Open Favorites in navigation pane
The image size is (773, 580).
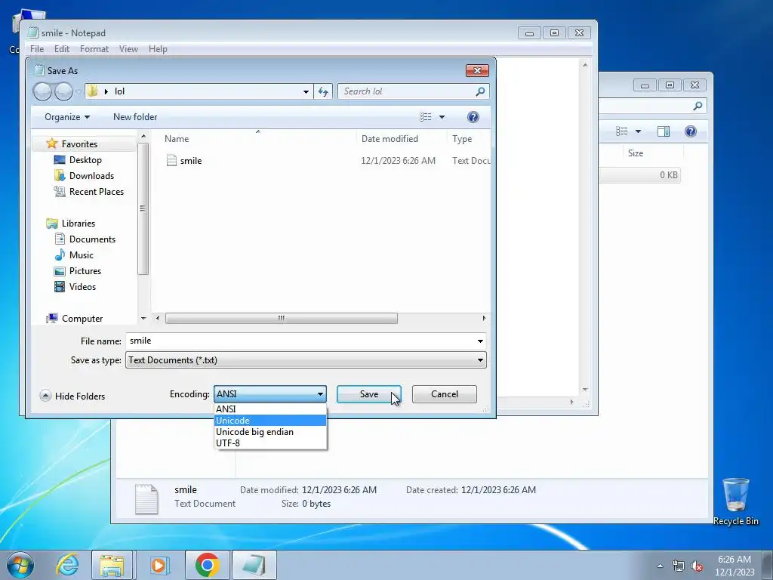(79, 144)
